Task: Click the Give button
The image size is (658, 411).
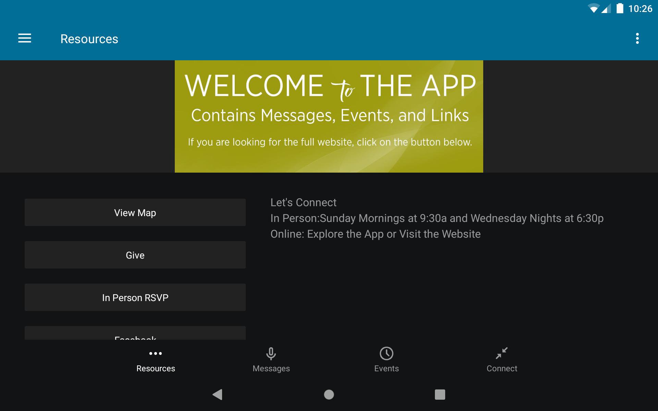Action: [x=135, y=255]
